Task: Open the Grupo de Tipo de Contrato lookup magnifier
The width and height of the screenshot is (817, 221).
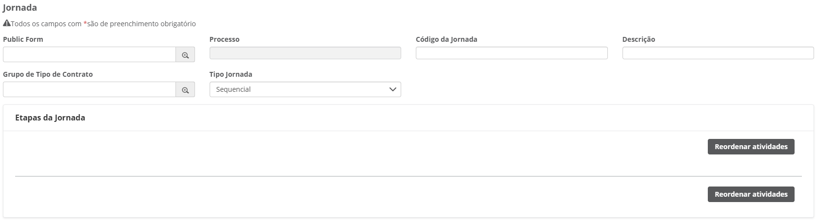Action: pos(185,90)
